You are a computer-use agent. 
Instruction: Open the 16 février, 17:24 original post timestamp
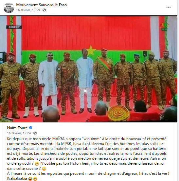(x=19, y=133)
